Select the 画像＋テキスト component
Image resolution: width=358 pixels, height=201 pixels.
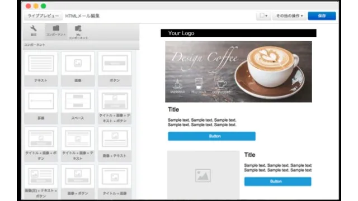coord(115,144)
